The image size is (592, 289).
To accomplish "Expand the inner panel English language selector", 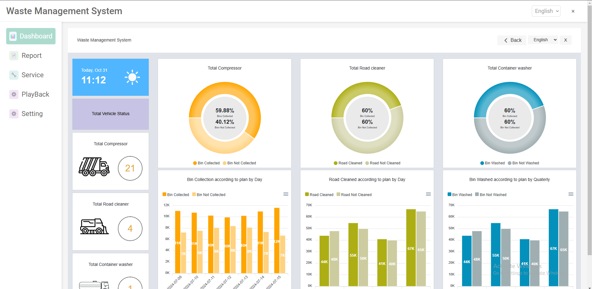I will coord(543,40).
